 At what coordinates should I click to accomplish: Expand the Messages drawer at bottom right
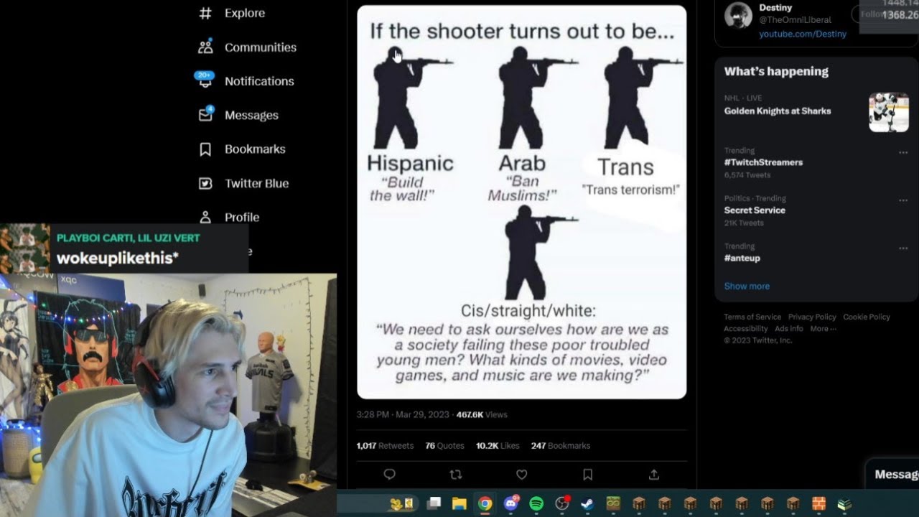click(x=893, y=474)
